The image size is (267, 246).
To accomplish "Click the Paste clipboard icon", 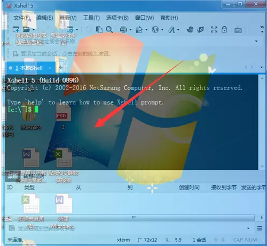I will point(99,29).
